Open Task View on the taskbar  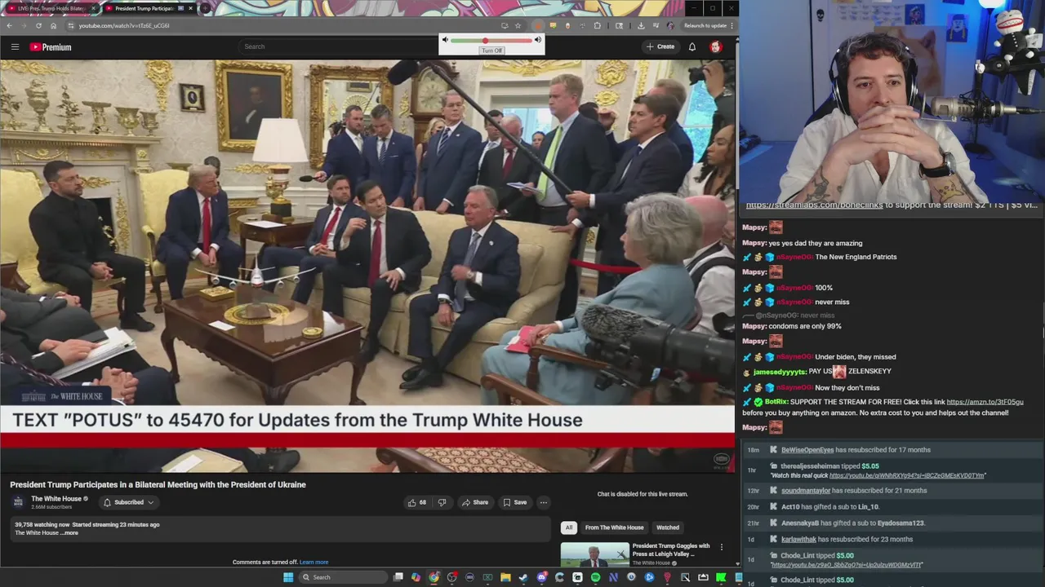pos(398,577)
